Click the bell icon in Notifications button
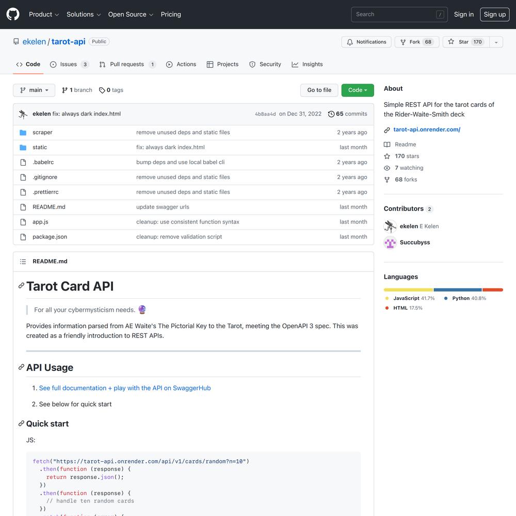The width and height of the screenshot is (516, 516). pyautogui.click(x=350, y=42)
